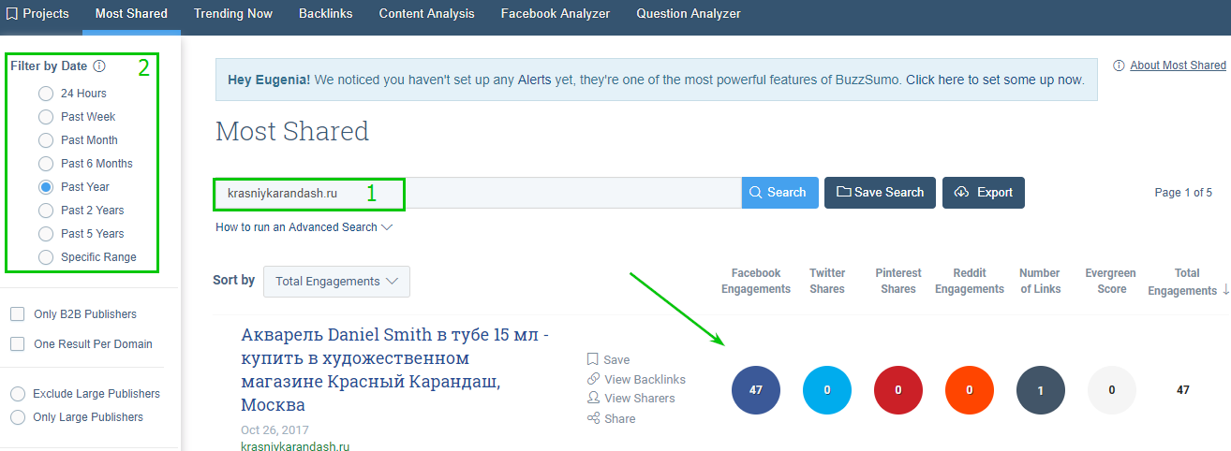The height and width of the screenshot is (451, 1231).
Task: Enable the Only B2B Publishers checkbox
Action: [18, 314]
